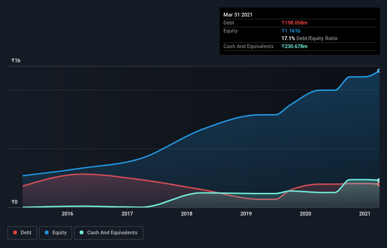Click the 2017 x-axis label
Screen dimensions: 387x248
click(127, 214)
